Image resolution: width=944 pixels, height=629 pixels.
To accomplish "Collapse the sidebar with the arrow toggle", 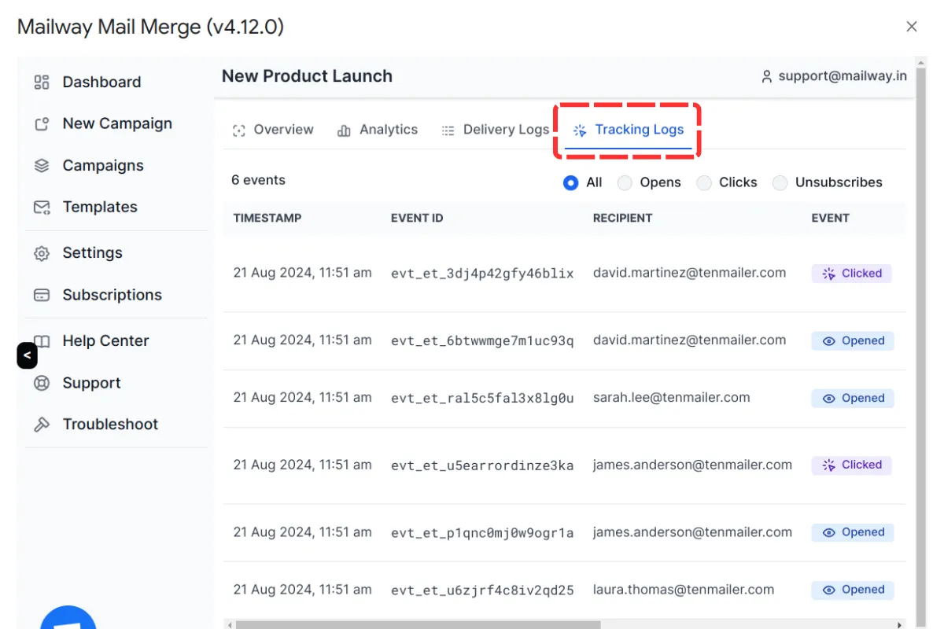I will [x=27, y=355].
